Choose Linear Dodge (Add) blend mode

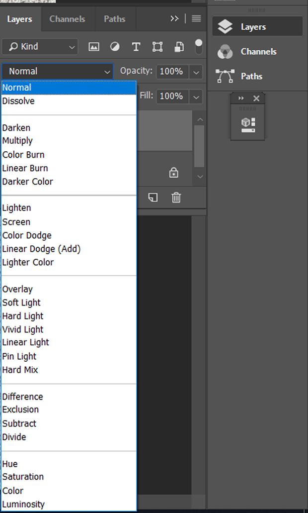69,249
